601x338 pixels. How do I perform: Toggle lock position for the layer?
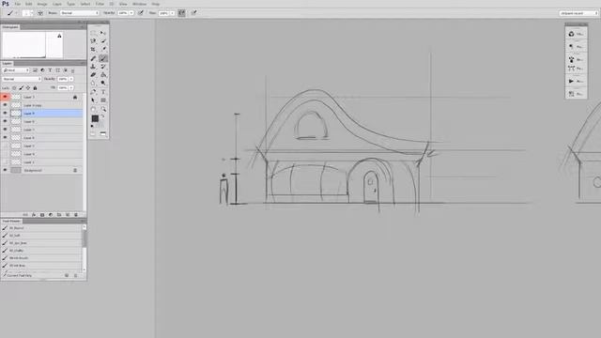(28, 88)
